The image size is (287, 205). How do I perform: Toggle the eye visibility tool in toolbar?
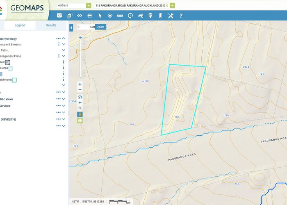(x=80, y=16)
